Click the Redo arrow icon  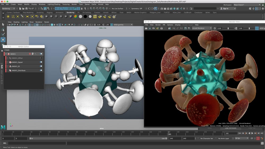(33, 8)
